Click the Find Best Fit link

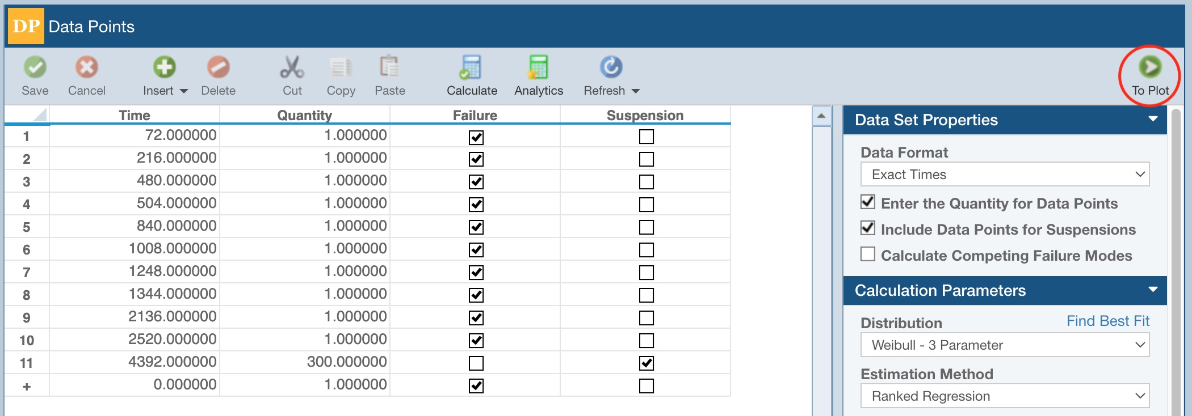pos(1107,321)
